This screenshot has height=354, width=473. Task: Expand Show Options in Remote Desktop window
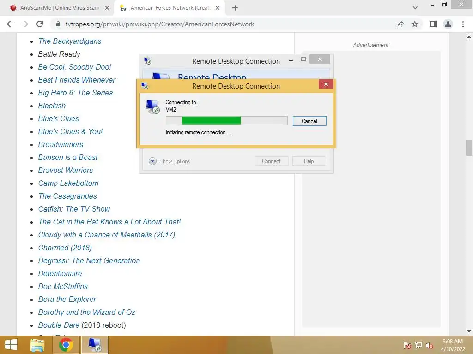pos(170,161)
